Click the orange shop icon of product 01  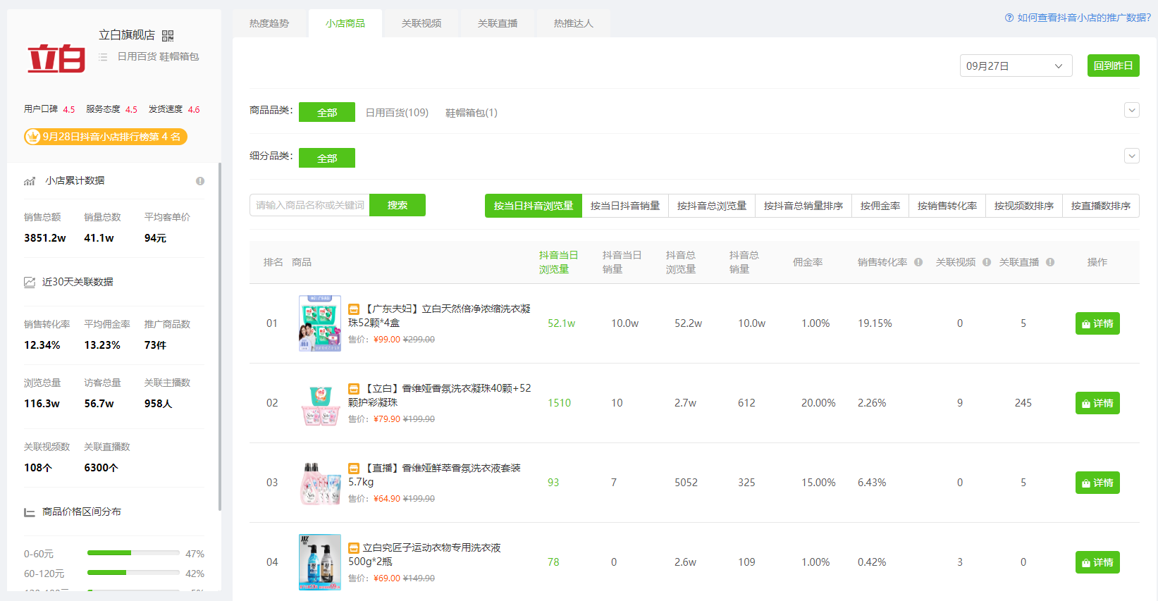[354, 309]
